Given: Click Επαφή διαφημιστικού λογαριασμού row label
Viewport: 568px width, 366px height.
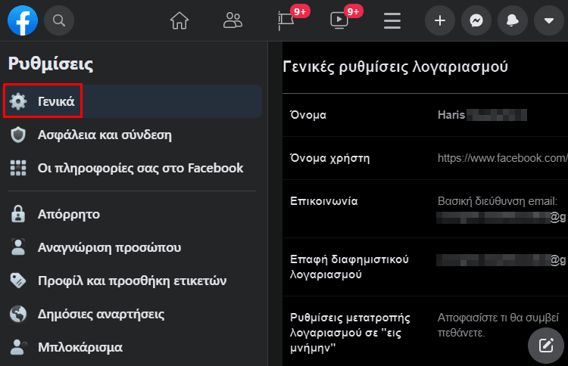Looking at the screenshot, I should (x=349, y=267).
